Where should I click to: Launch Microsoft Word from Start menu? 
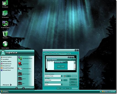(x=6, y=70)
